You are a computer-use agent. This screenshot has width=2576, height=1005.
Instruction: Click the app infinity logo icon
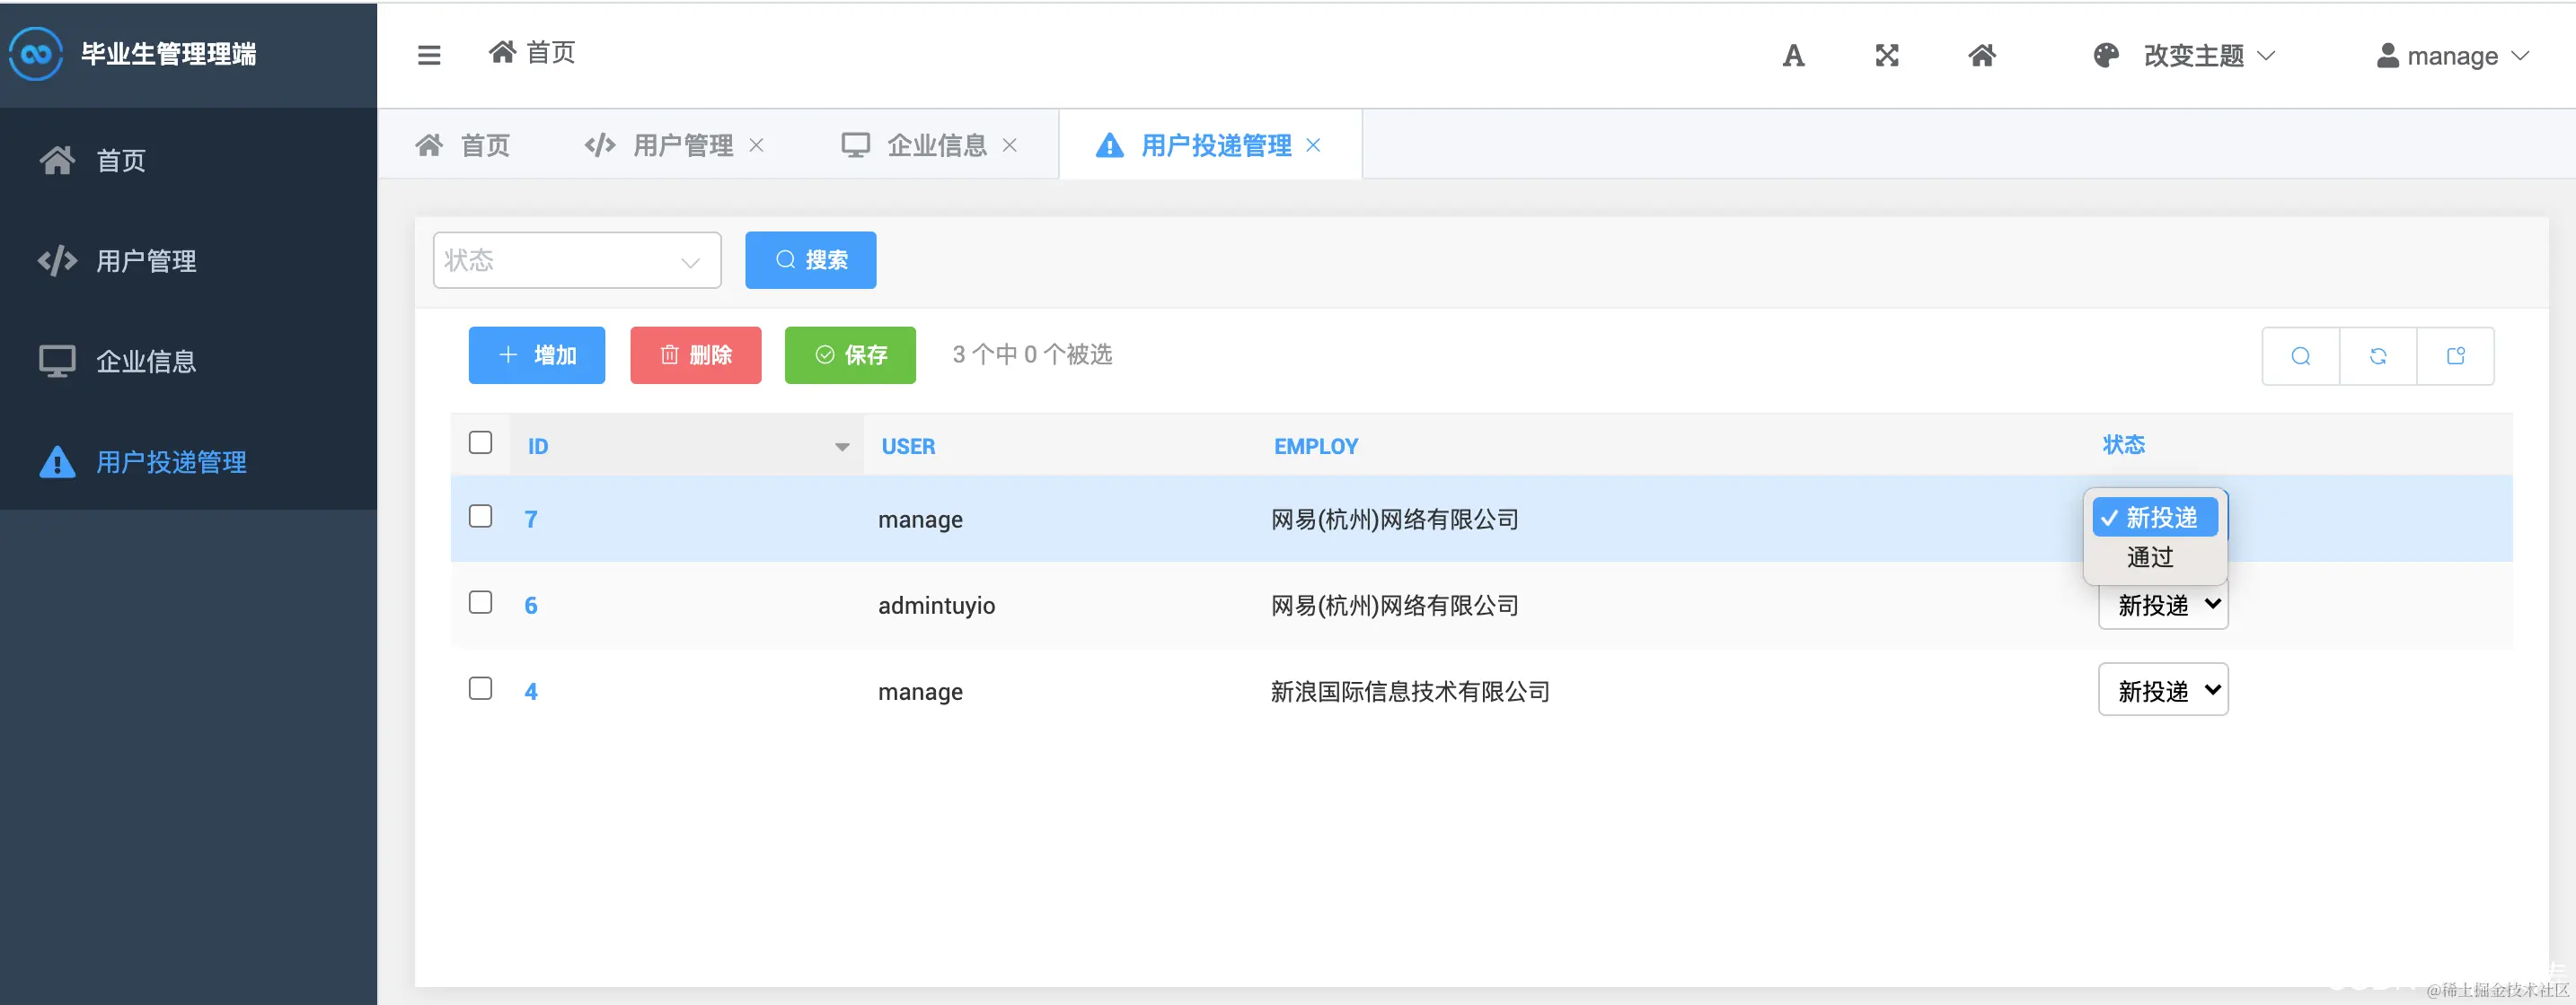37,54
